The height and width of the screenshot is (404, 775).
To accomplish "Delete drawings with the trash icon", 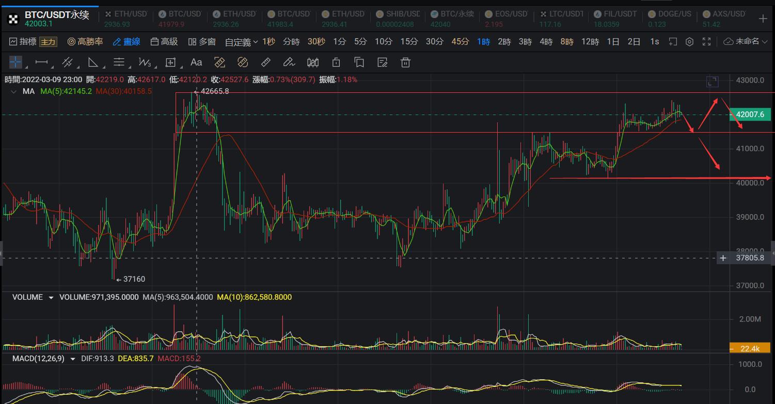I will (406, 62).
